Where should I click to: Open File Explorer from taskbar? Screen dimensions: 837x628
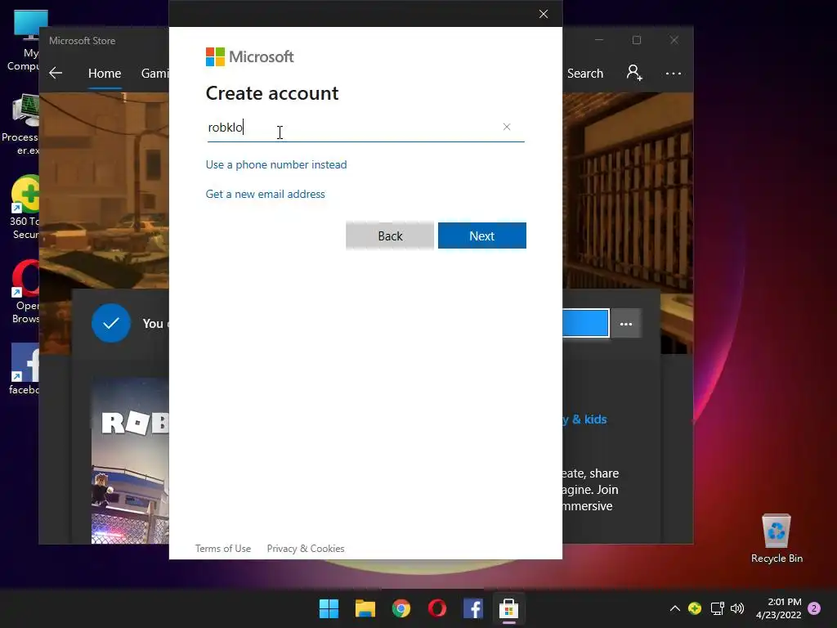coord(365,608)
